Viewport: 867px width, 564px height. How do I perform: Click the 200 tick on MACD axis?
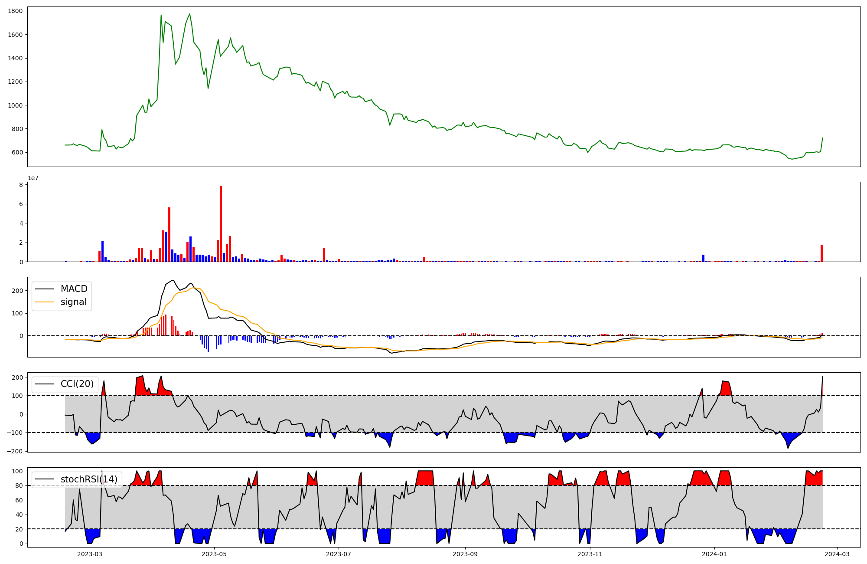coord(18,291)
